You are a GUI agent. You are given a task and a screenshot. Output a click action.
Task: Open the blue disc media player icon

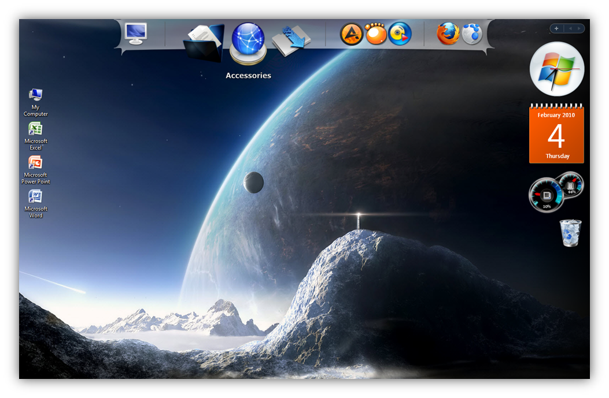tap(400, 34)
